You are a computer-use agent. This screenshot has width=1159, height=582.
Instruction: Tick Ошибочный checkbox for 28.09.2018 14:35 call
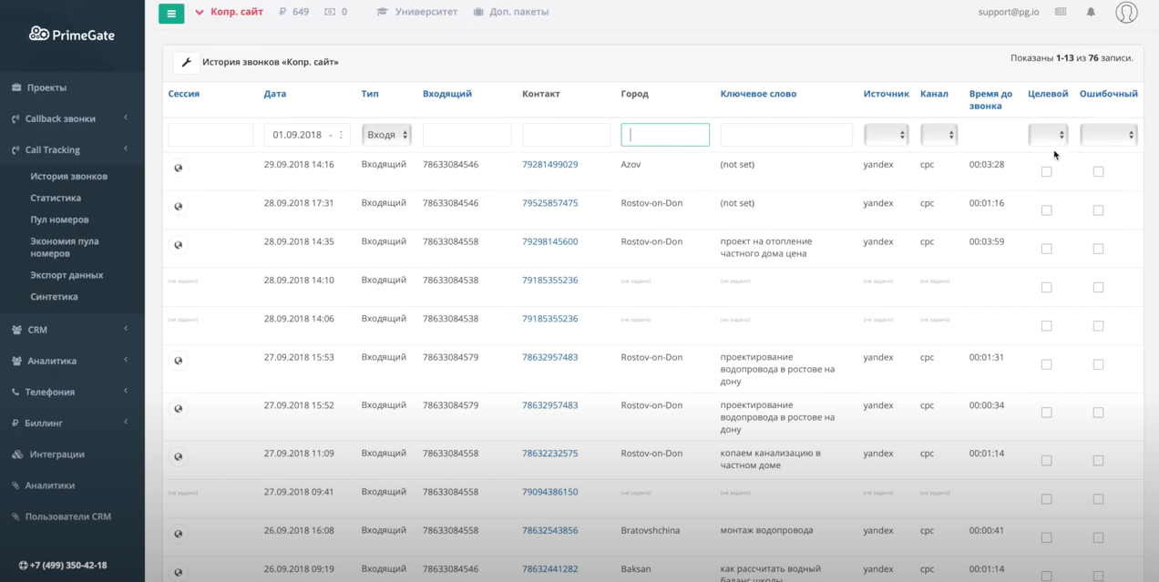click(1098, 249)
